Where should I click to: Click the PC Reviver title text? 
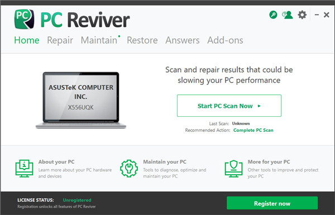coord(85,20)
